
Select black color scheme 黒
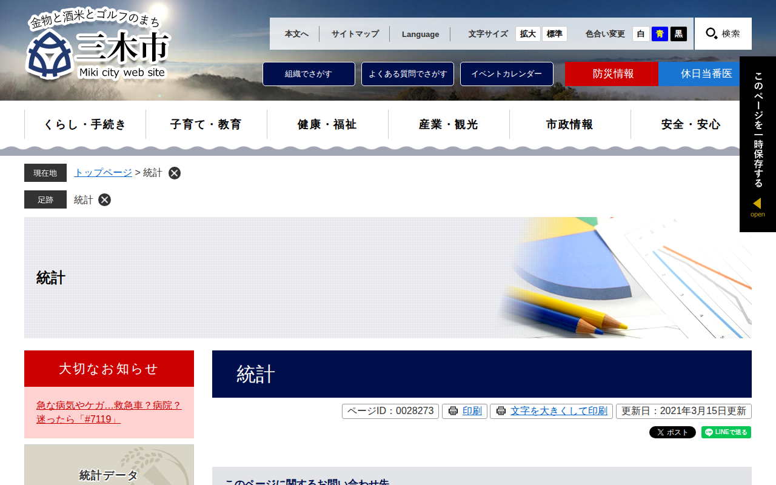click(x=679, y=34)
